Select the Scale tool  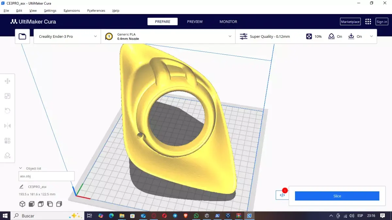[x=8, y=96]
